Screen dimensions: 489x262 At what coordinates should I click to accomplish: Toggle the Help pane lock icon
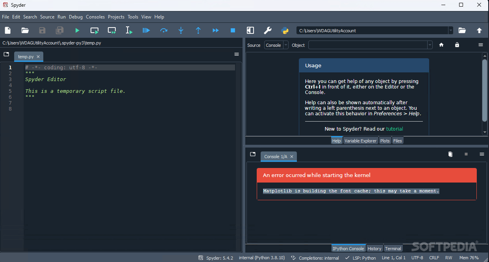(x=457, y=45)
